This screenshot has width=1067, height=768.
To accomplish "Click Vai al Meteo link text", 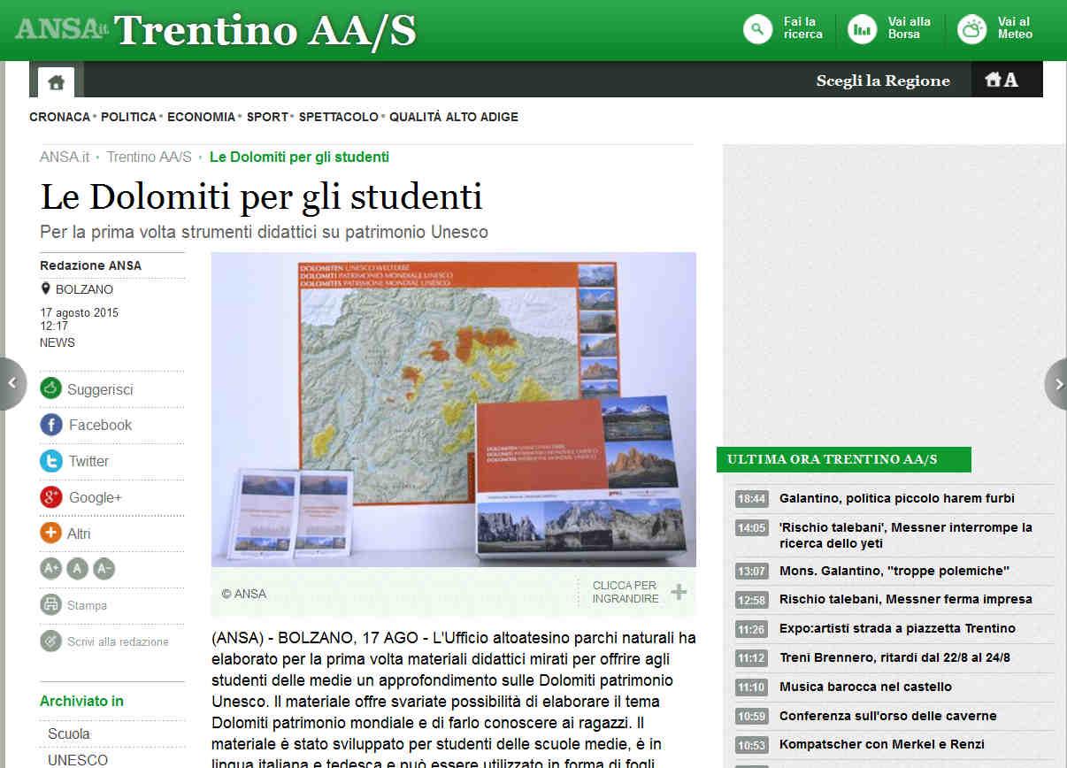I will [x=1015, y=28].
